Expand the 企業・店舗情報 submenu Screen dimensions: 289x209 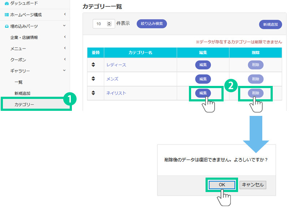click(65, 37)
